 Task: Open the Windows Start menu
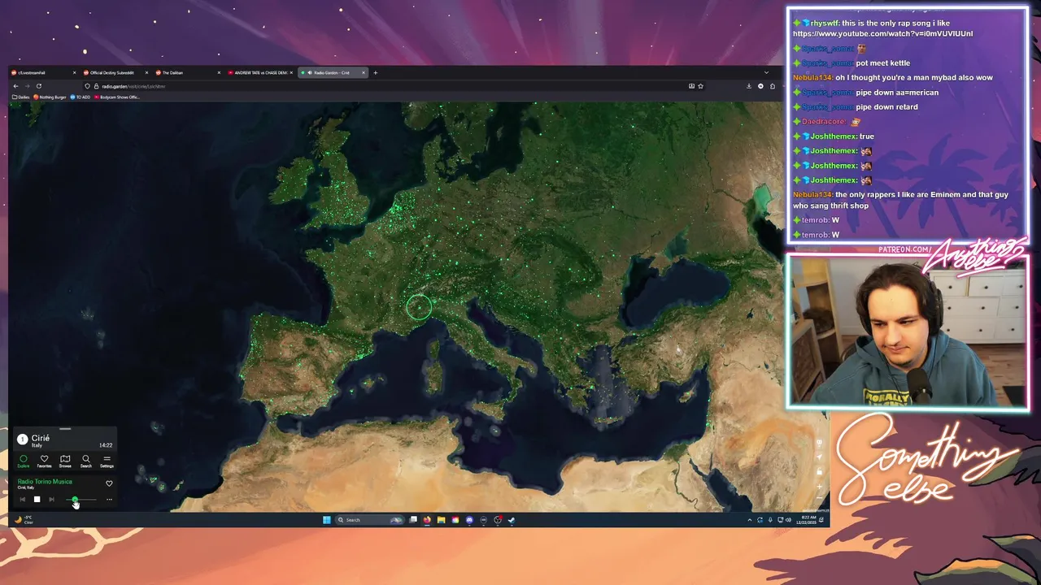coord(327,520)
